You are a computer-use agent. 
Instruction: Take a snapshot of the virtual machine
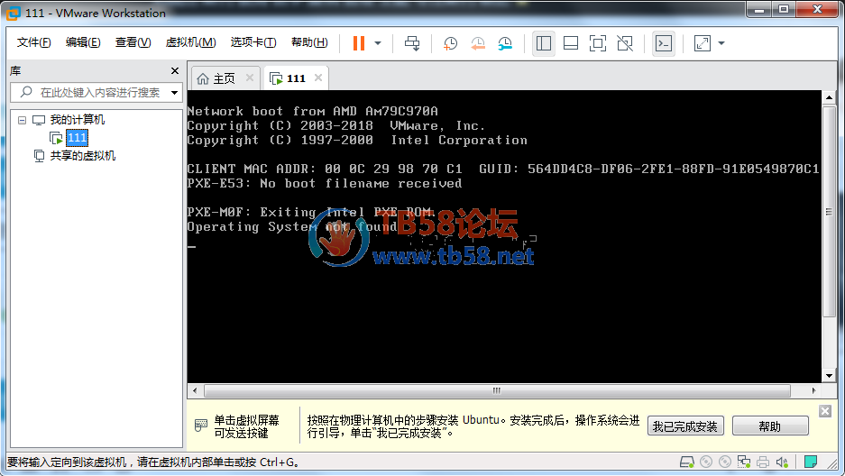point(450,43)
